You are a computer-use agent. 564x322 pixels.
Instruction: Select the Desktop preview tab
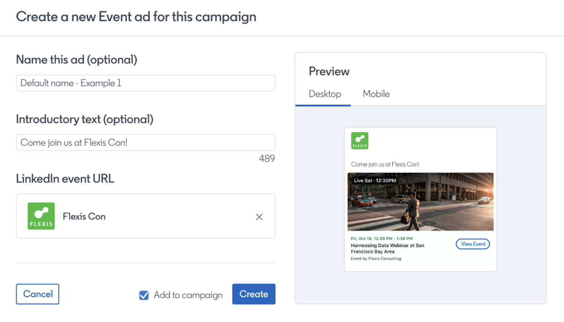(325, 94)
